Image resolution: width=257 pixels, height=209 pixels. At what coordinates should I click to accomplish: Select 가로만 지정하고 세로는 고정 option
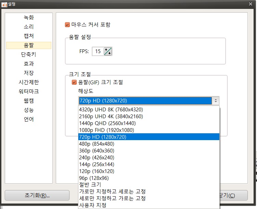point(149,192)
